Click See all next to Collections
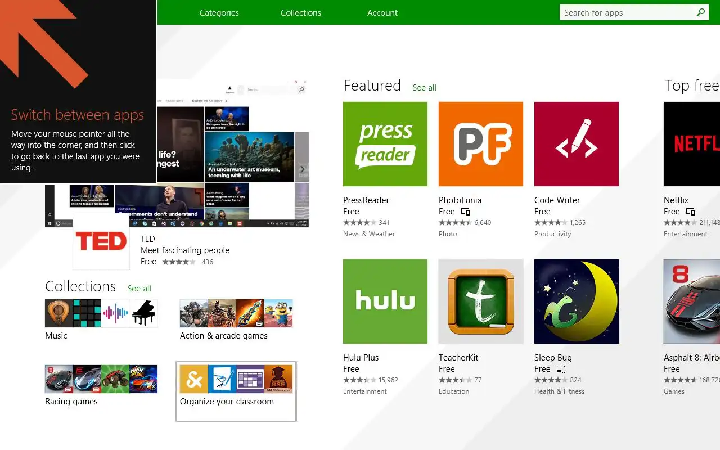 (x=139, y=289)
